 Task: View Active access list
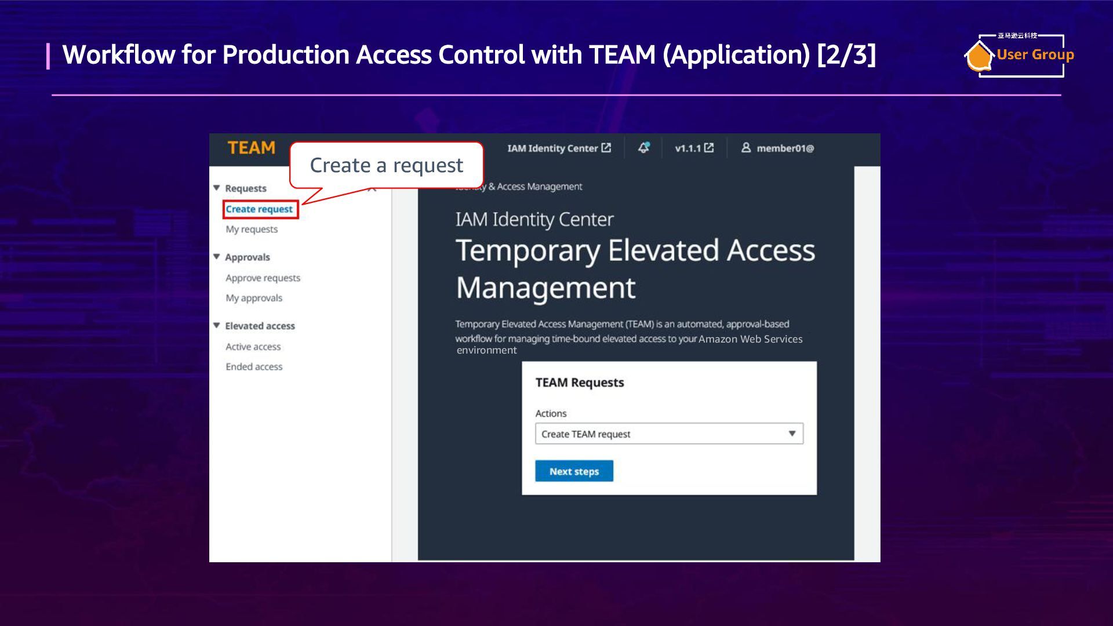pos(253,347)
